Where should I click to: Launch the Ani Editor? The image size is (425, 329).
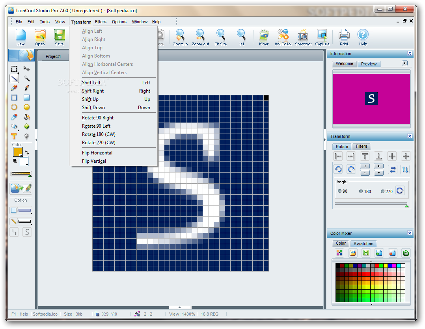coord(283,37)
